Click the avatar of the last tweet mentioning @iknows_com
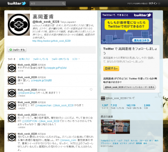This screenshot has width=168, height=152. coord(12,137)
